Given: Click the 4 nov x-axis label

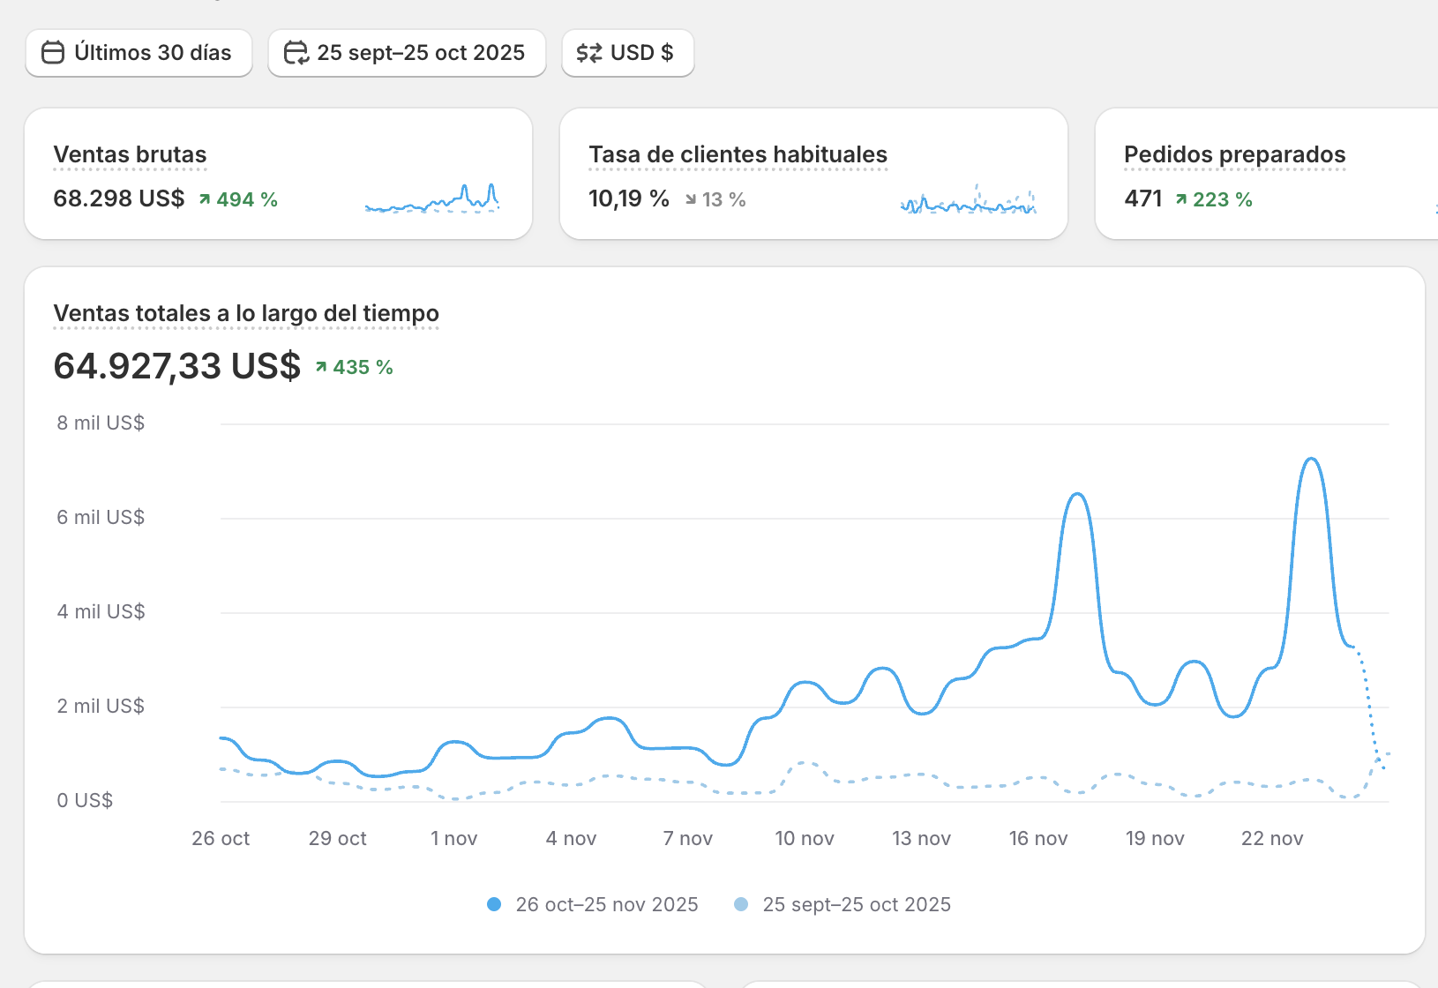Looking at the screenshot, I should tap(571, 839).
